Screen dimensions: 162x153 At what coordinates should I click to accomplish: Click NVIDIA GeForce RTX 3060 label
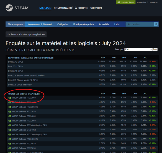coord(24,98)
